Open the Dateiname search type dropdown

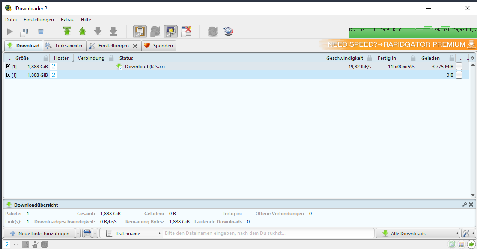click(131, 234)
